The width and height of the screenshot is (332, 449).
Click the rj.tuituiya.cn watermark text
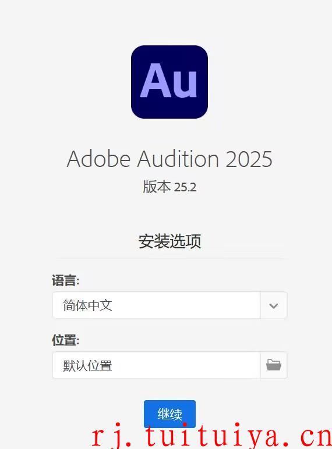click(211, 436)
